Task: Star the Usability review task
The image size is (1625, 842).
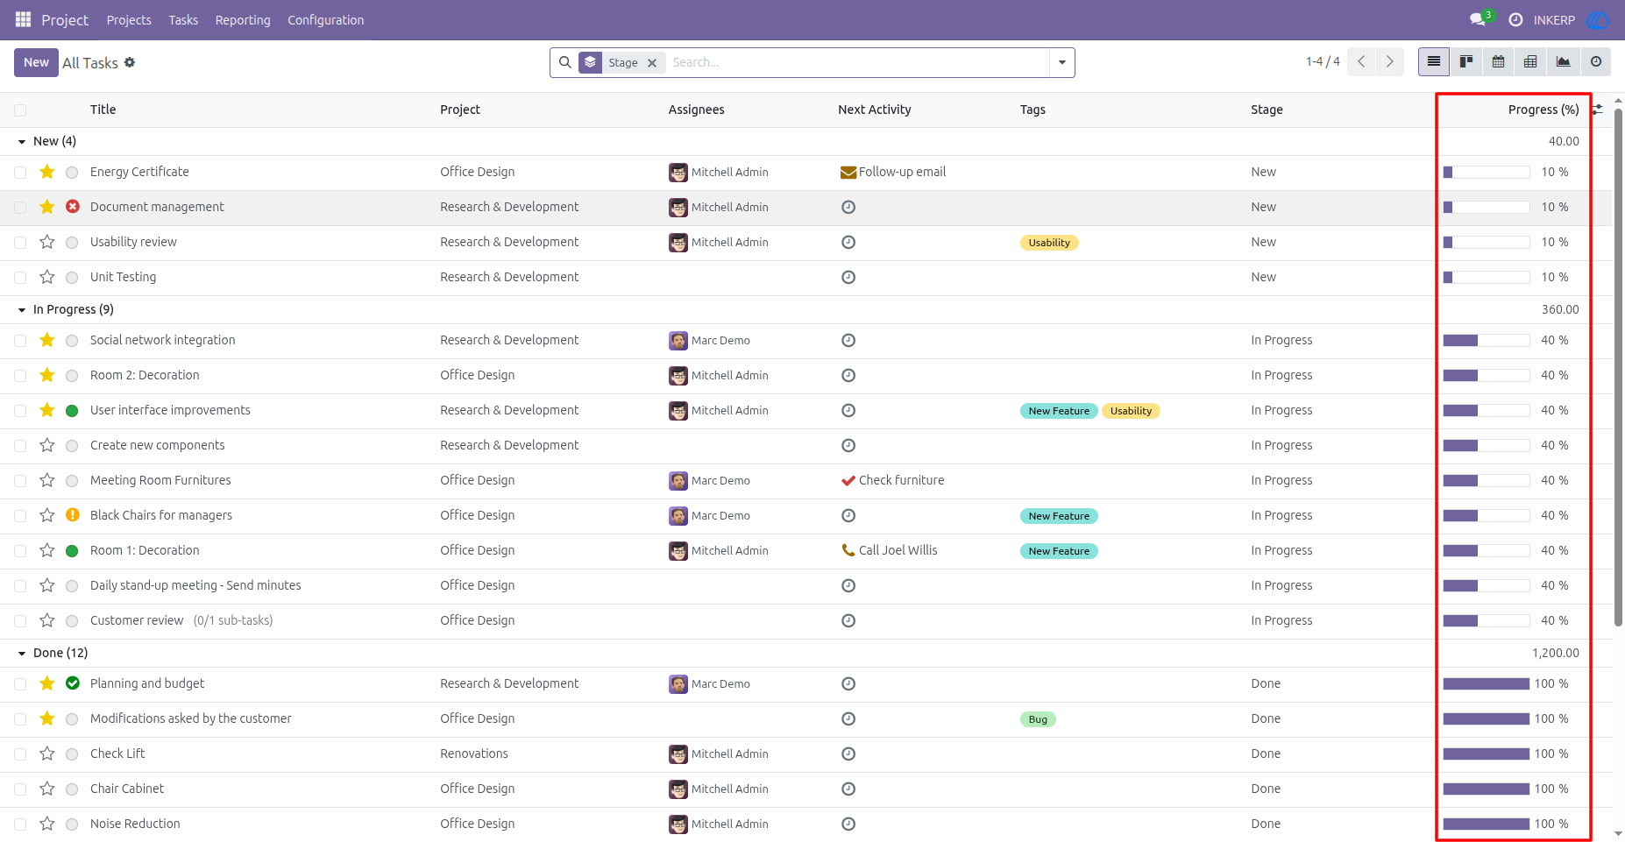Action: pos(47,242)
